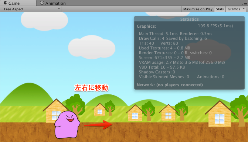Screen dimensions: 248x142
Task: Click the clock icon on the Animation tab
Action: 42,3
